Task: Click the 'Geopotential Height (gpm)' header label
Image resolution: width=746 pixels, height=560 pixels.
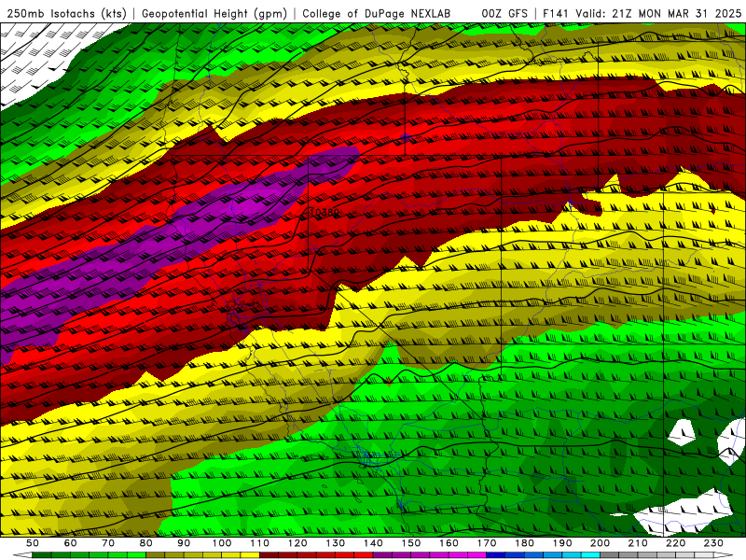Action: coord(214,14)
